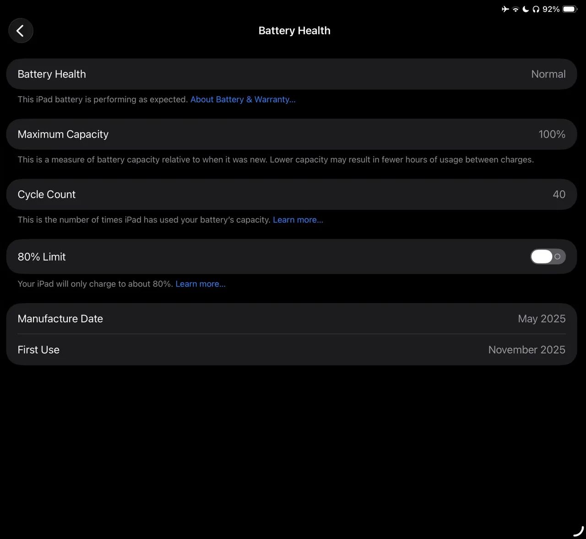Tap the Wi-Fi status icon

515,9
